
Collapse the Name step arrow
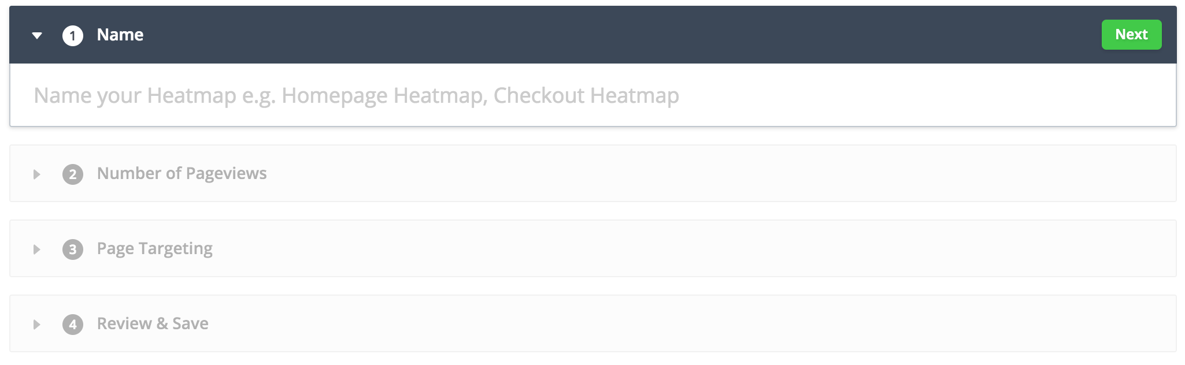[x=37, y=36]
